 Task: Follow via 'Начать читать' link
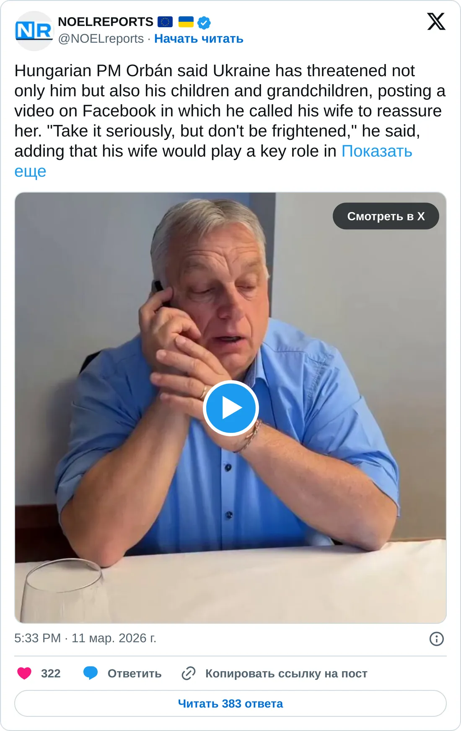(199, 39)
